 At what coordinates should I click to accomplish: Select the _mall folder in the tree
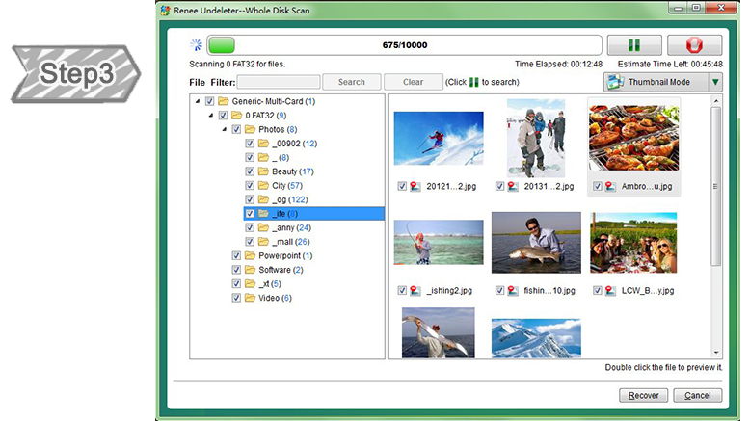tap(283, 242)
